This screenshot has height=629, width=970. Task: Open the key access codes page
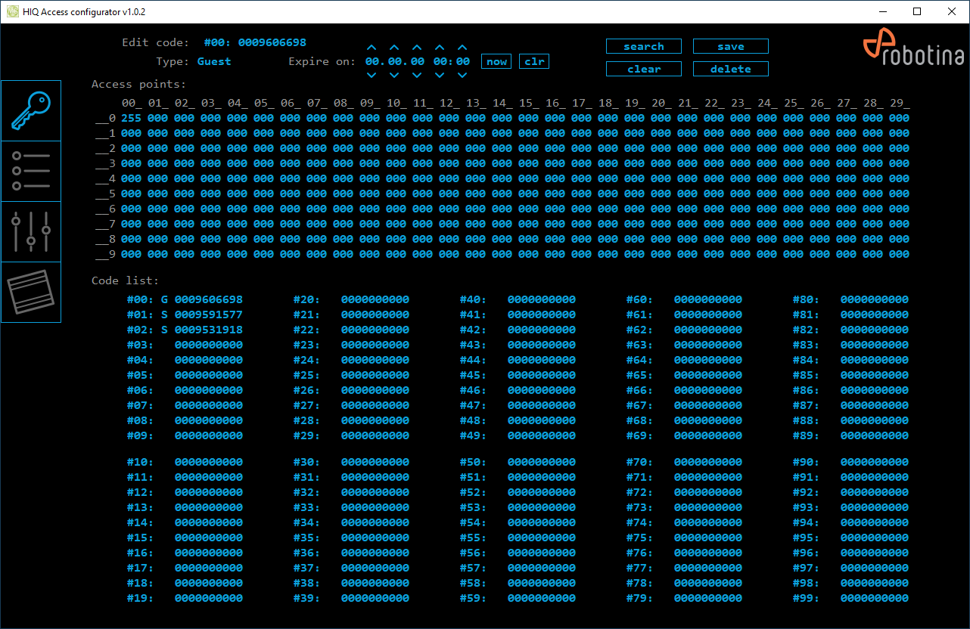(x=30, y=111)
